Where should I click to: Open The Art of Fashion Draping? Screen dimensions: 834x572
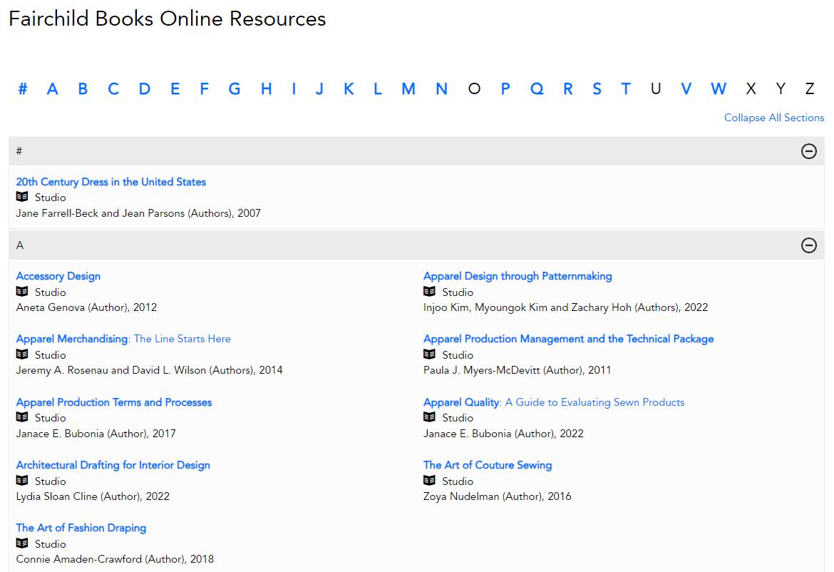pyautogui.click(x=81, y=528)
